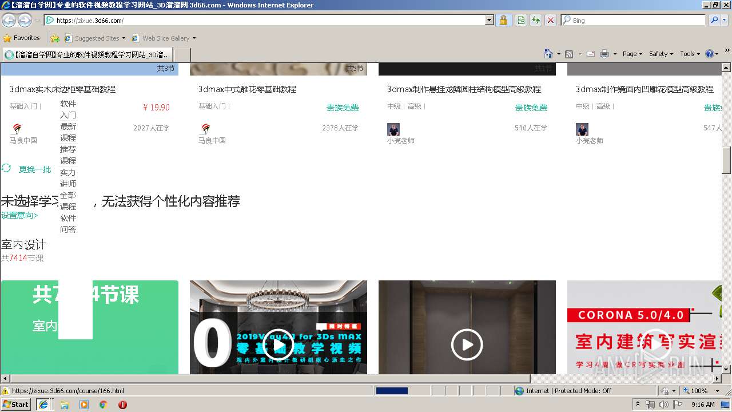Viewport: 732px width, 412px height.
Task: Open 3dmax制作镜面内凹雕花模型高级教程 course
Action: tap(645, 89)
